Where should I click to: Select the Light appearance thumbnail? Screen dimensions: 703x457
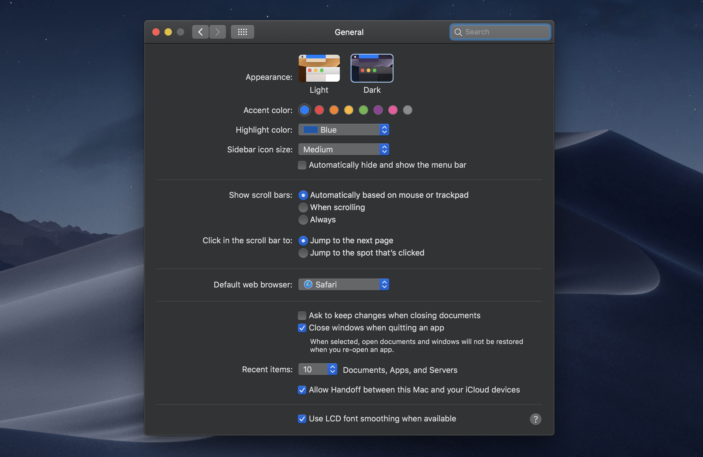point(319,68)
